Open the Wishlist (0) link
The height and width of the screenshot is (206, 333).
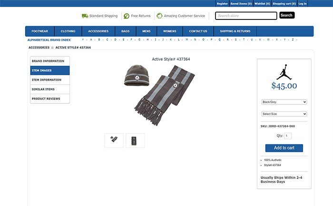tap(262, 4)
